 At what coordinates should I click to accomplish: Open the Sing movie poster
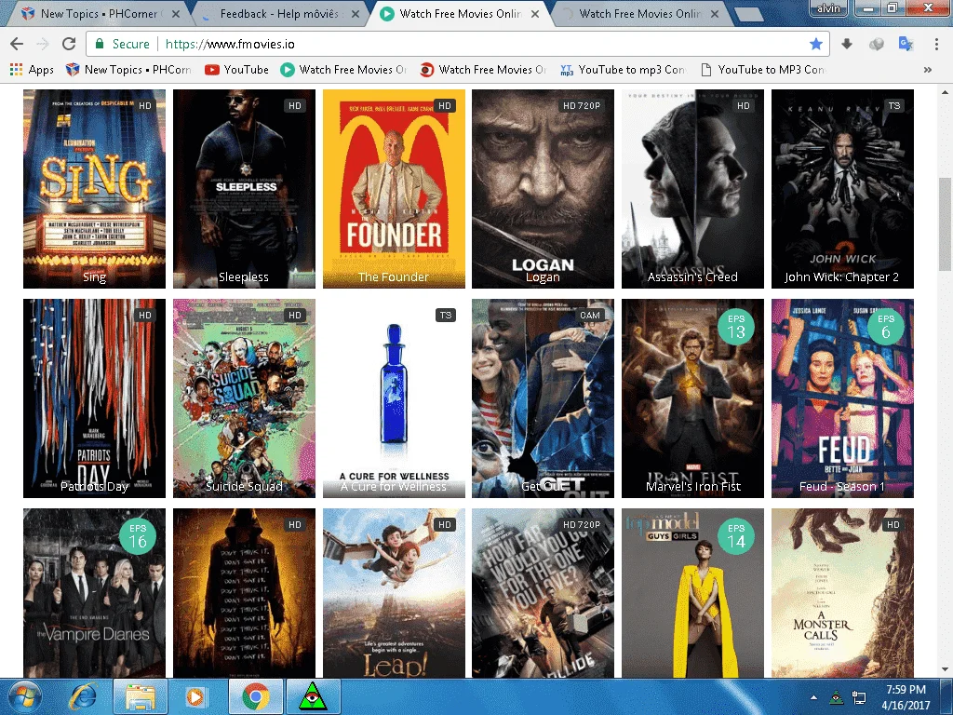(94, 188)
